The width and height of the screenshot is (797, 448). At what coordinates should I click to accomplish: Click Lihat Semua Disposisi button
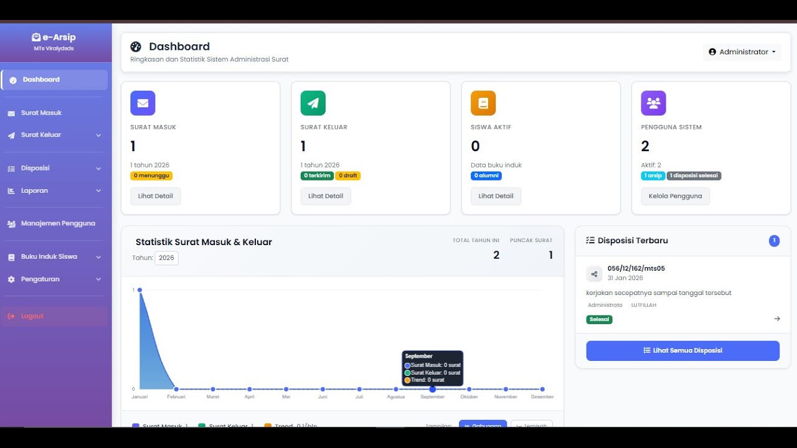pos(682,351)
